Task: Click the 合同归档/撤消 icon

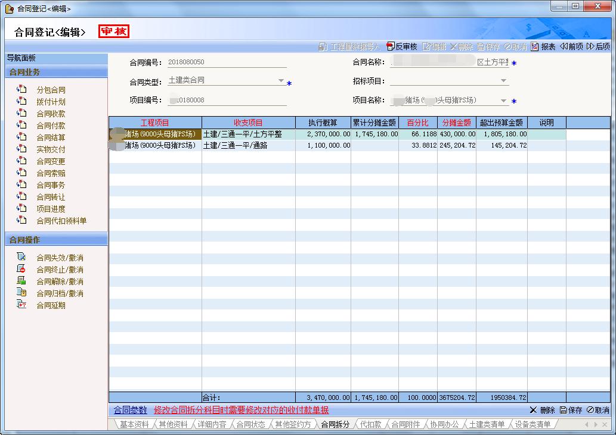Action: [x=22, y=293]
